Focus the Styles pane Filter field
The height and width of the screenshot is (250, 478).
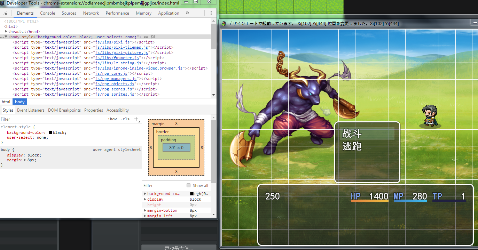(x=52, y=119)
